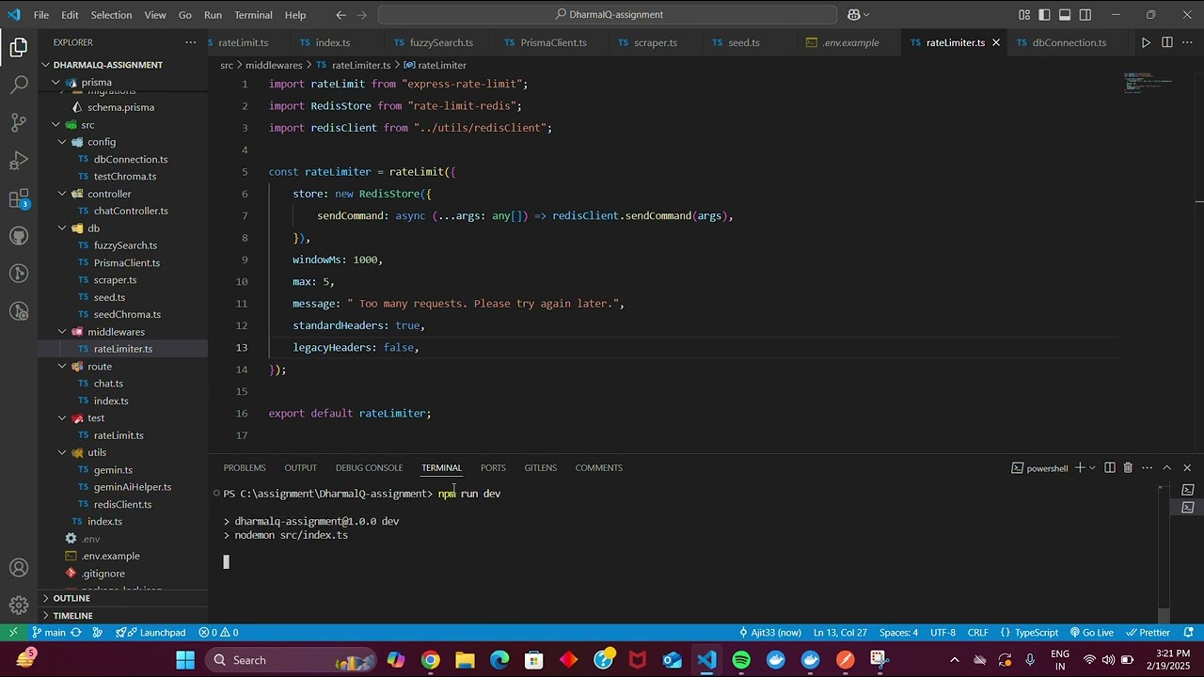The height and width of the screenshot is (677, 1204).
Task: Kill the terminal with trash icon
Action: tap(1128, 467)
